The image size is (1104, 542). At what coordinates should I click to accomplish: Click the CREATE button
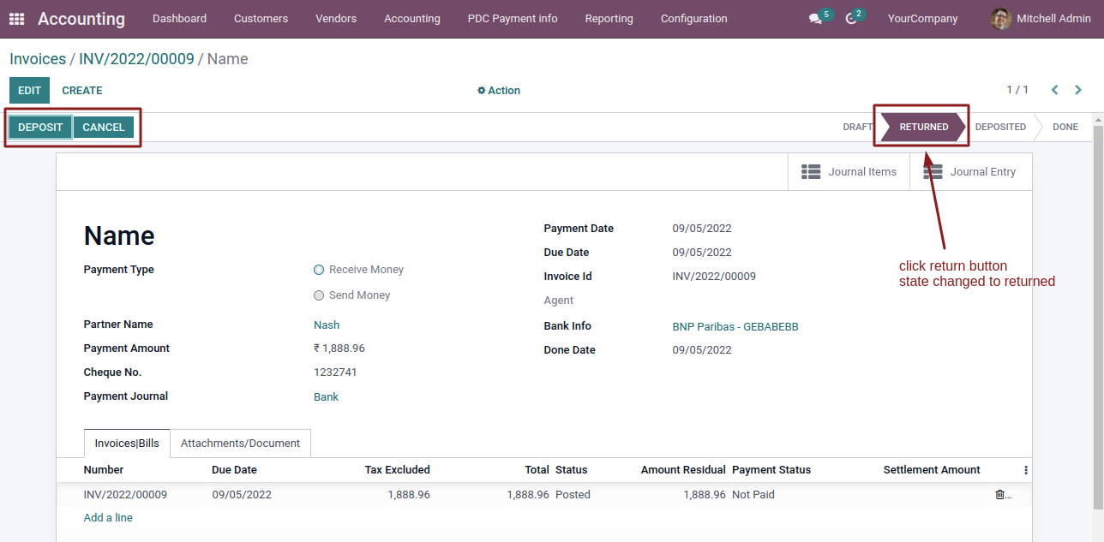click(82, 91)
